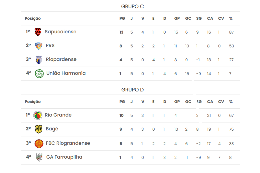260x173 pixels.
Task: Select the União Harmonia team name
Action: point(66,73)
